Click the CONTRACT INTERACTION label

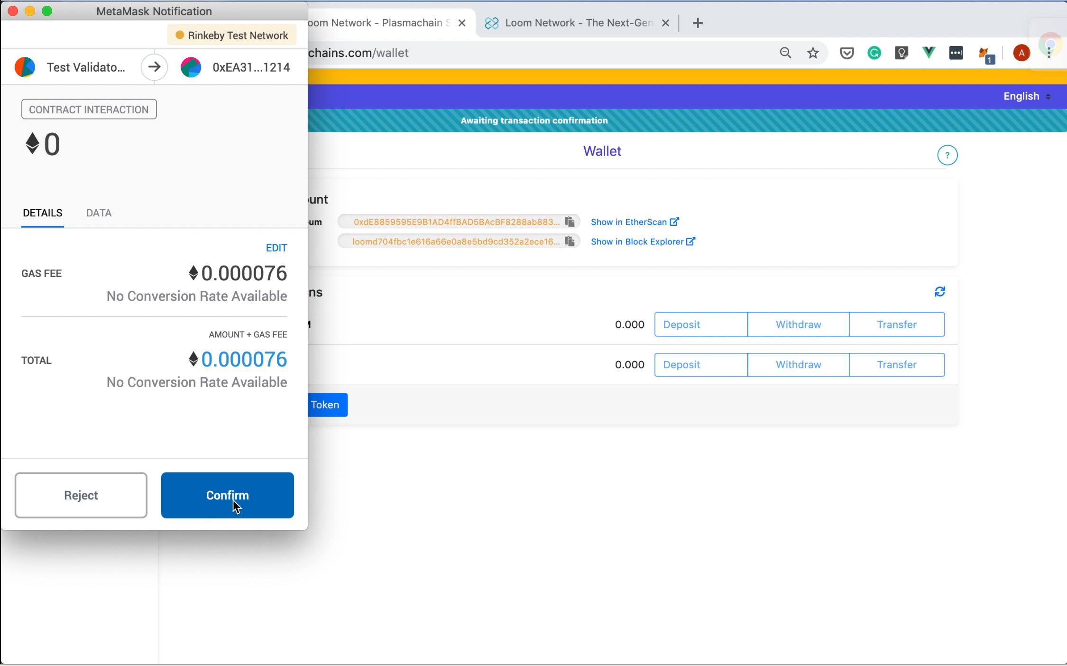pos(89,110)
